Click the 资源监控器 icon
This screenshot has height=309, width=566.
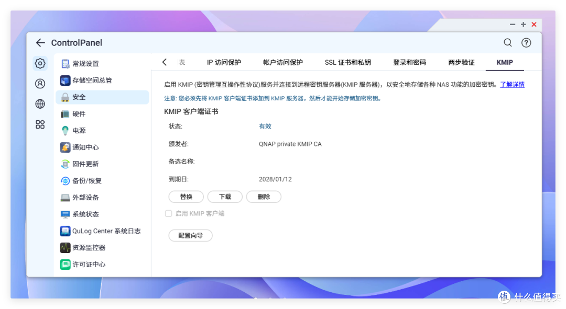[x=66, y=248]
